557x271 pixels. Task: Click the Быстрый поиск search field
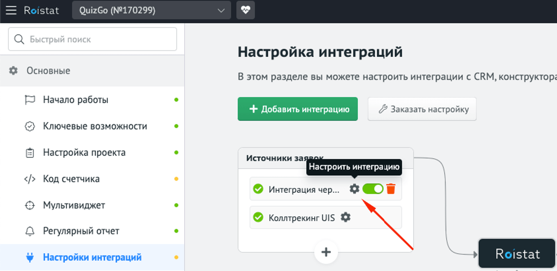[92, 39]
